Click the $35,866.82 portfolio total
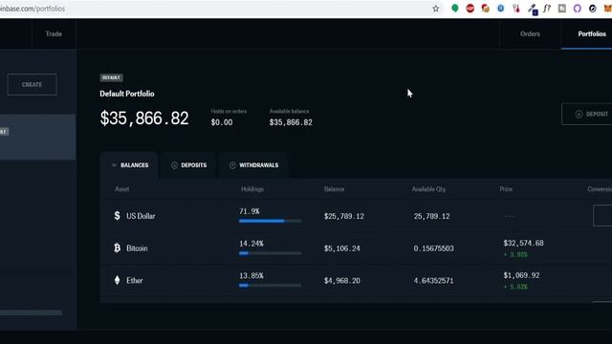The width and height of the screenshot is (612, 344). pyautogui.click(x=144, y=118)
